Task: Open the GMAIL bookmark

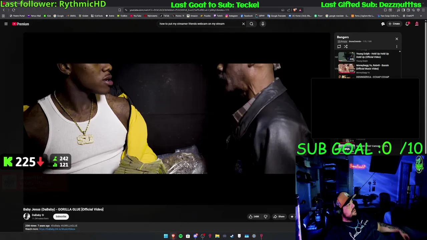Action: point(71,16)
